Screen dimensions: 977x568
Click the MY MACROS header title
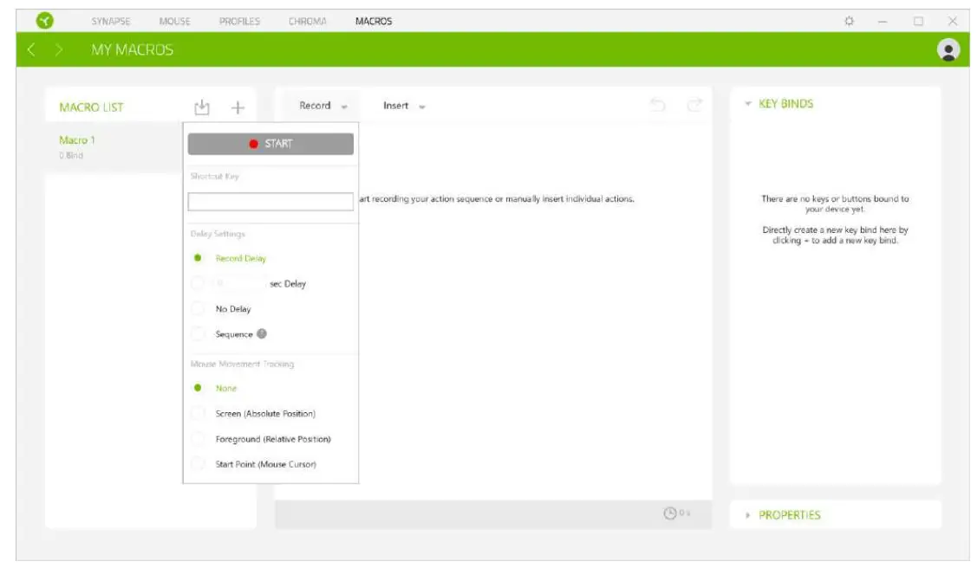click(132, 49)
